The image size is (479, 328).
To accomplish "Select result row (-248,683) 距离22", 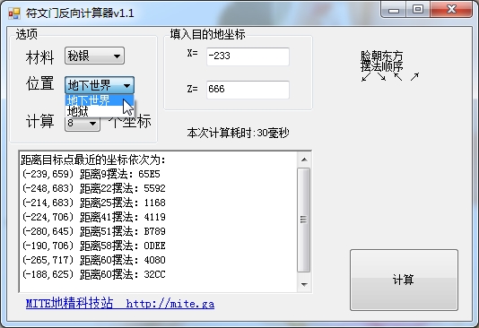I will [93, 188].
